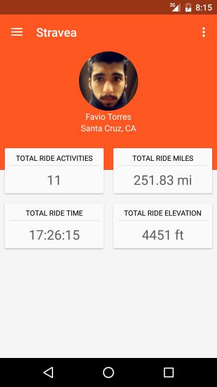Tap the Favio Torres name text

click(108, 117)
